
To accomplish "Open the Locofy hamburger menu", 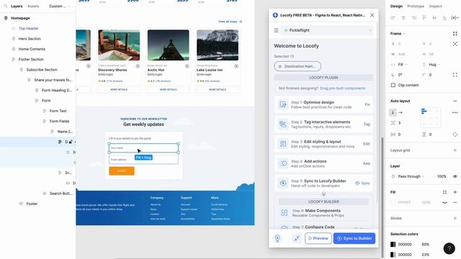I will point(276,30).
